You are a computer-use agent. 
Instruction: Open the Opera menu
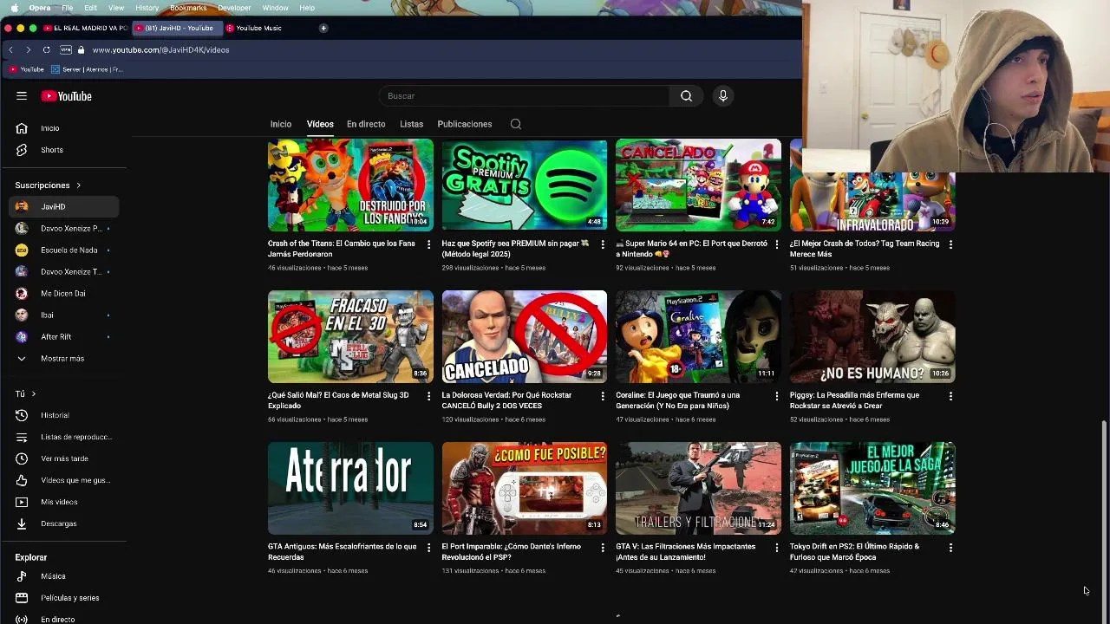pyautogui.click(x=40, y=8)
